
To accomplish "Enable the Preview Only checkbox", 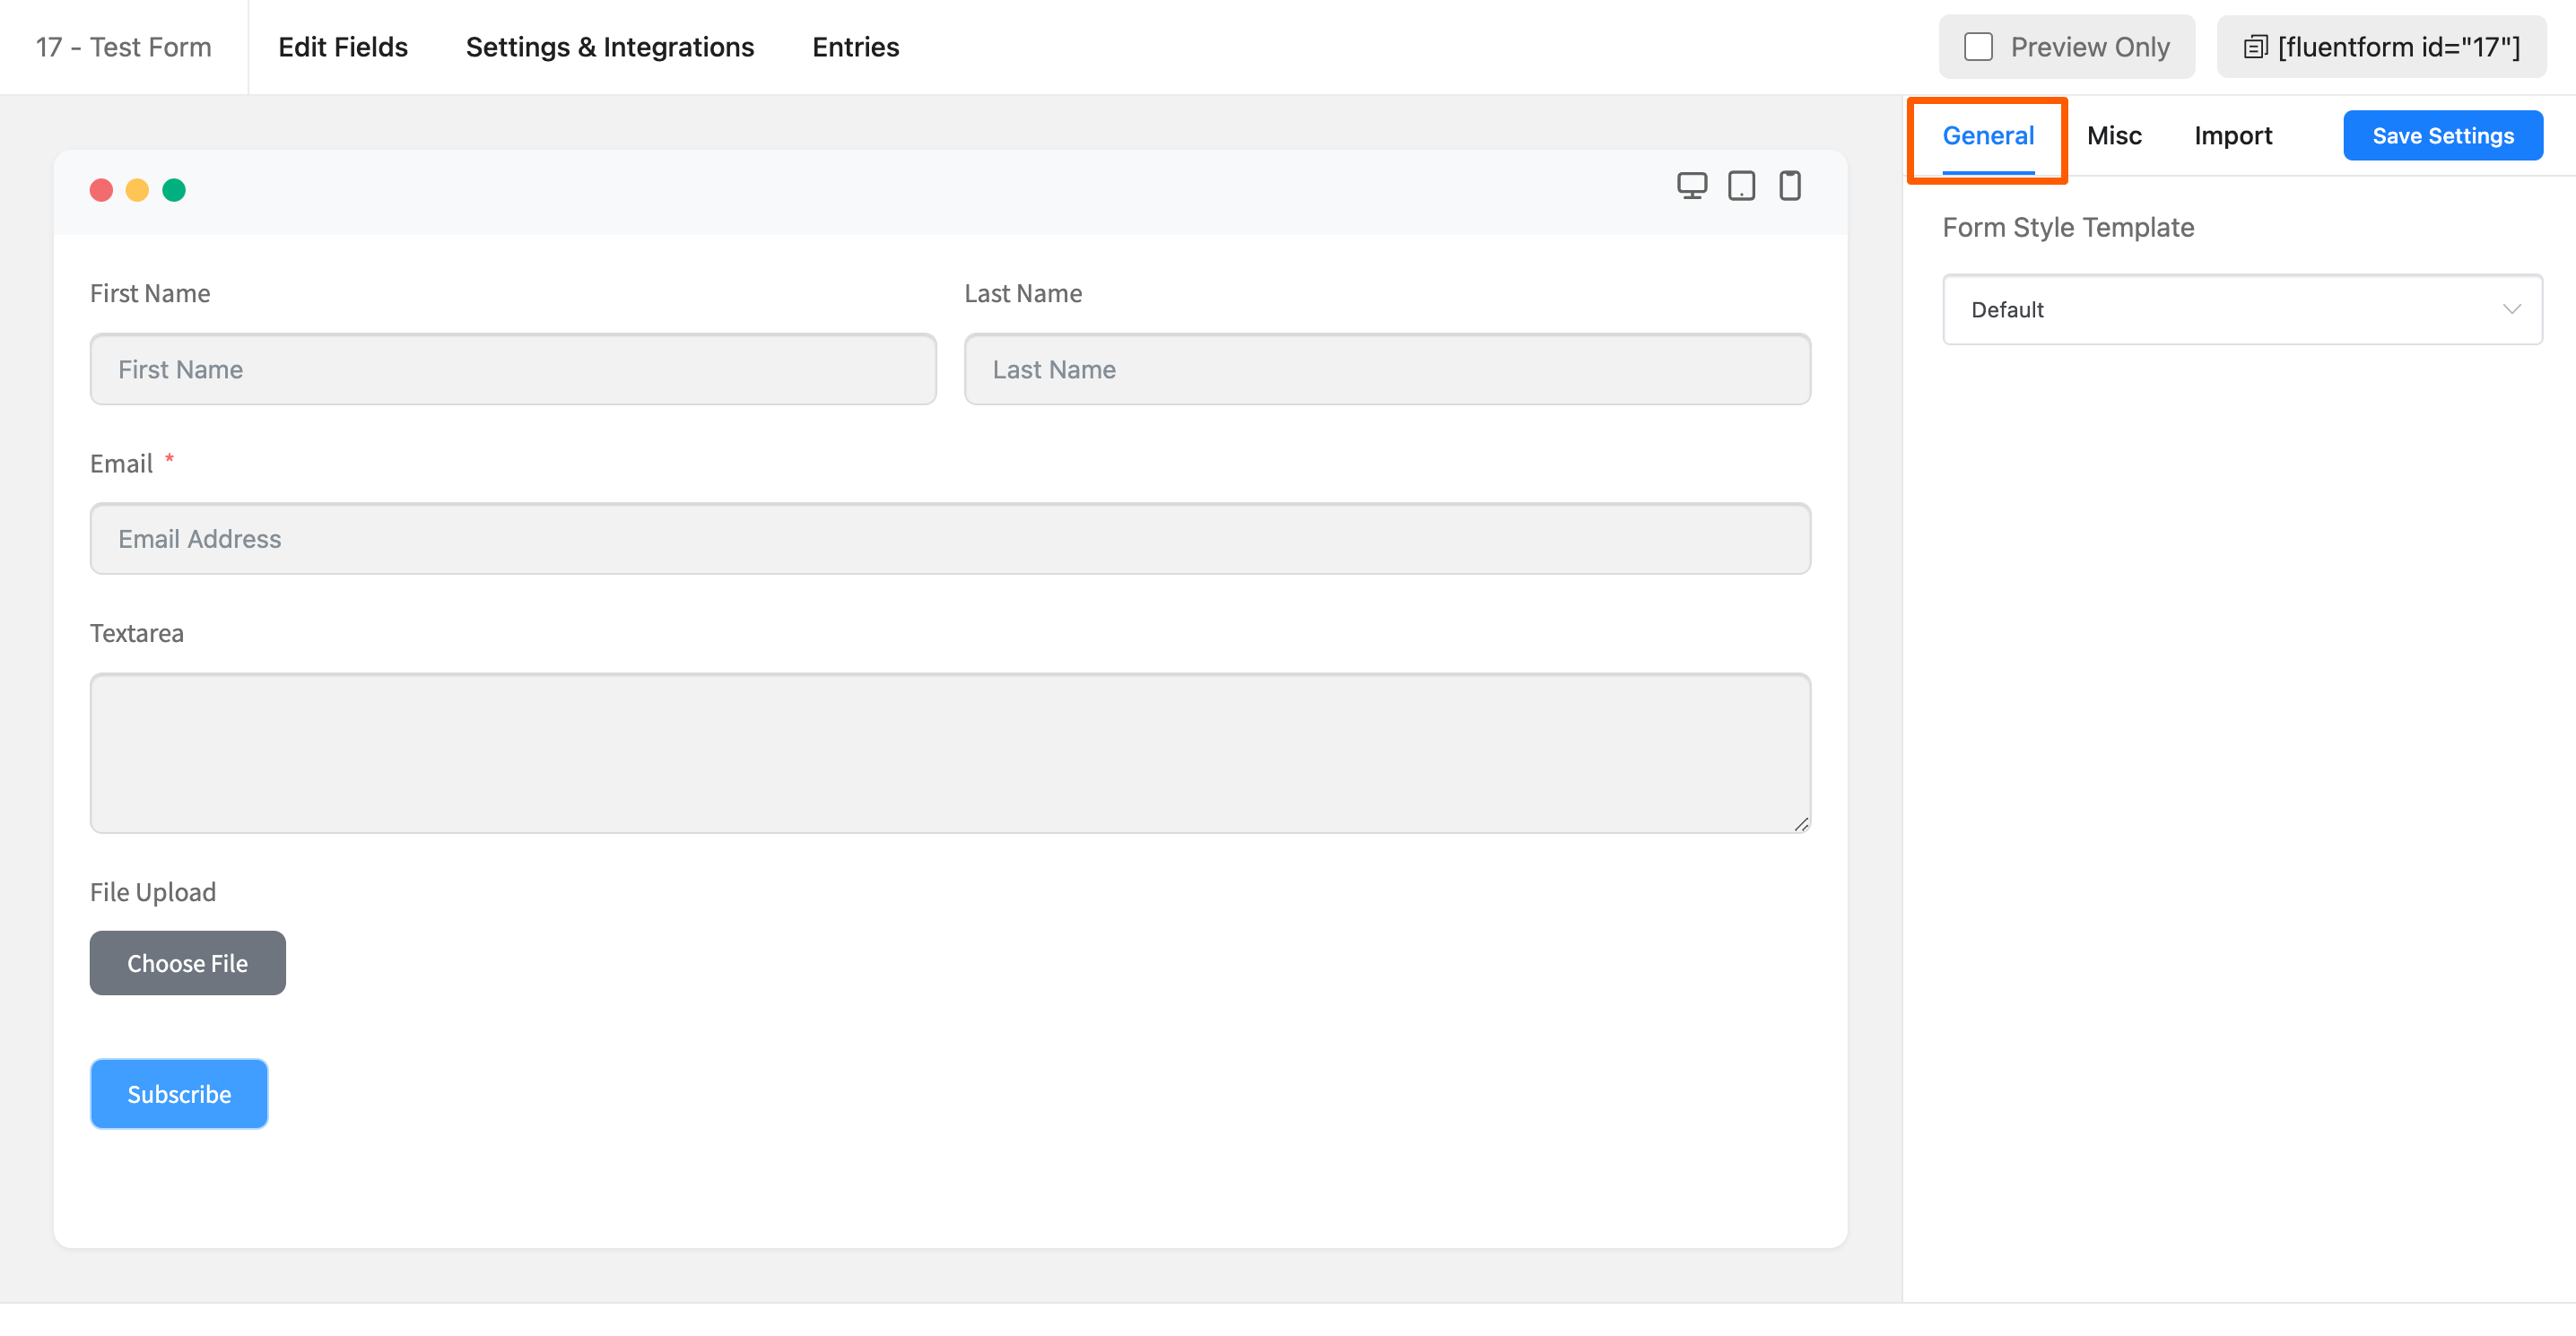I will [1978, 47].
